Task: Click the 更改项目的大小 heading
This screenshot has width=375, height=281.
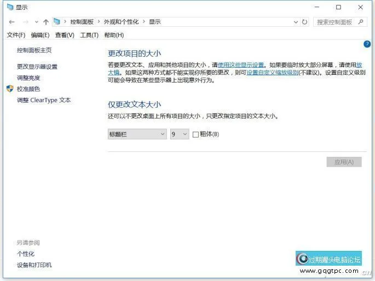Action: click(134, 54)
